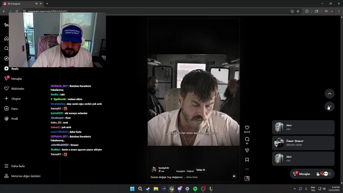Open Spotify from the taskbar

195,189
